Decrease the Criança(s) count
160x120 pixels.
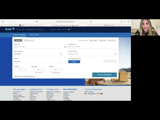pos(33,69)
